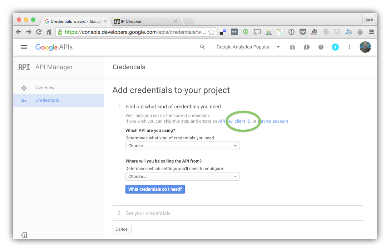Open the browser home page
Screen dimensions: 390x252
click(49, 32)
